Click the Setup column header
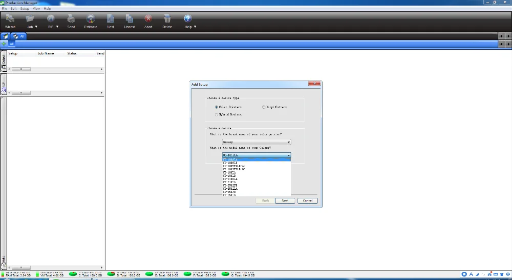 click(x=21, y=53)
